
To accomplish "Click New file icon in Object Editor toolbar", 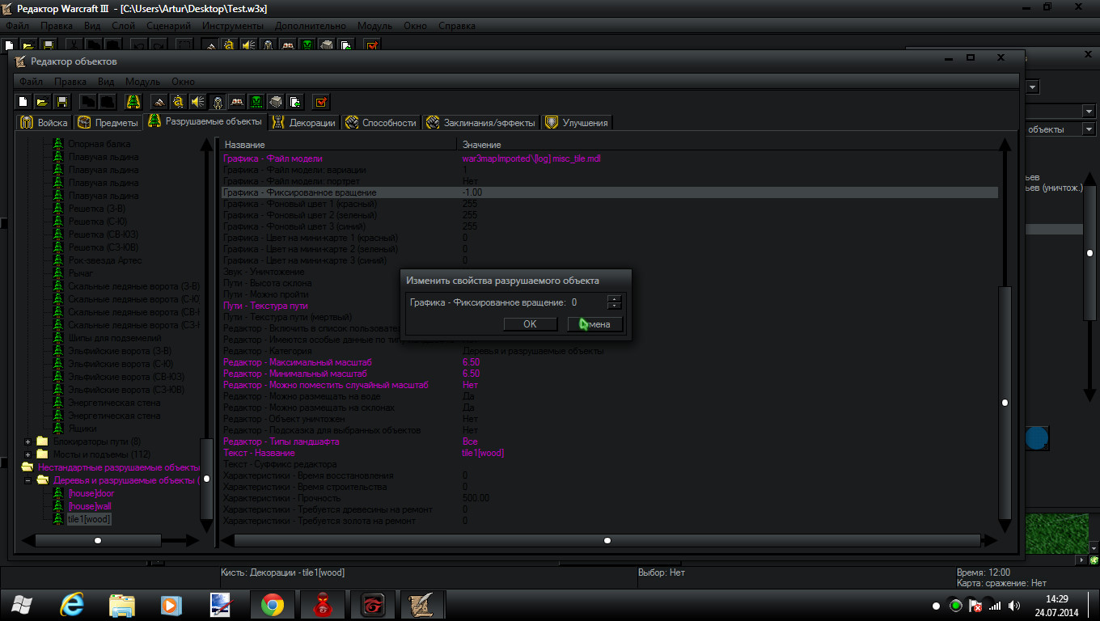I will (24, 102).
